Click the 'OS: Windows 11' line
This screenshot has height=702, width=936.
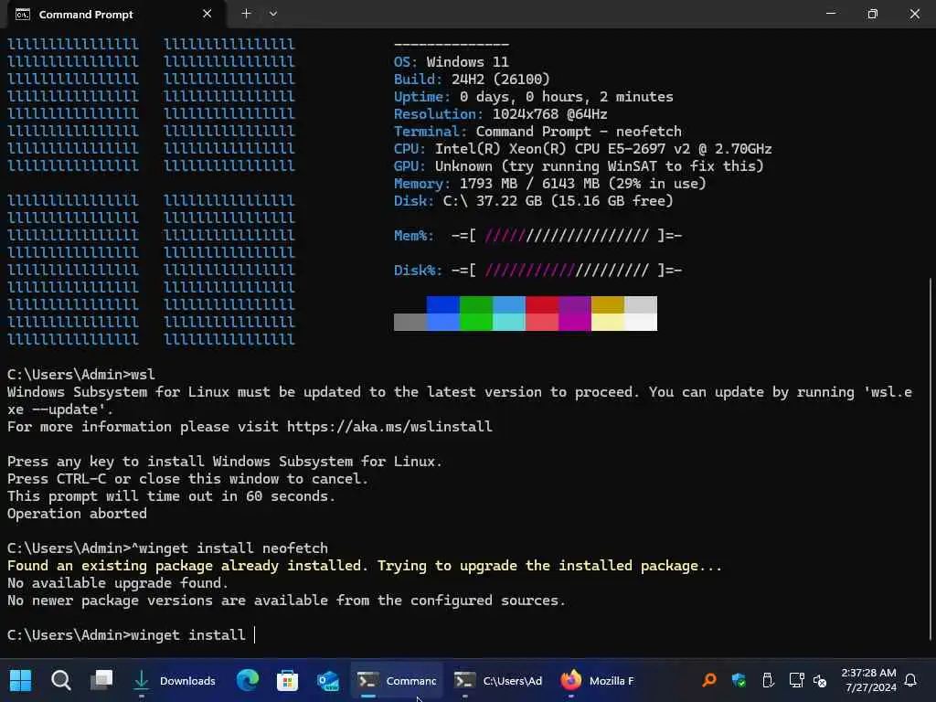(452, 62)
